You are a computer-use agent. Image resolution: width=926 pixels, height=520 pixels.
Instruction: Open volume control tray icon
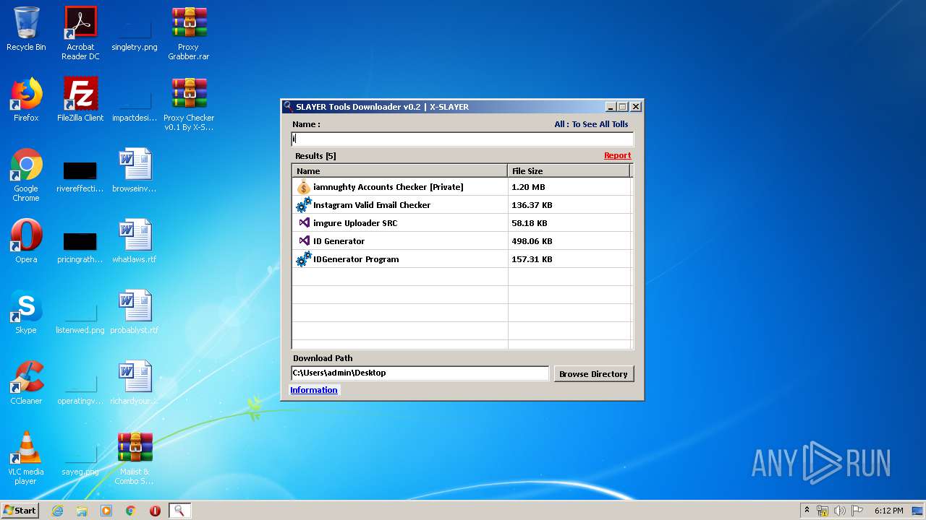[x=840, y=511]
